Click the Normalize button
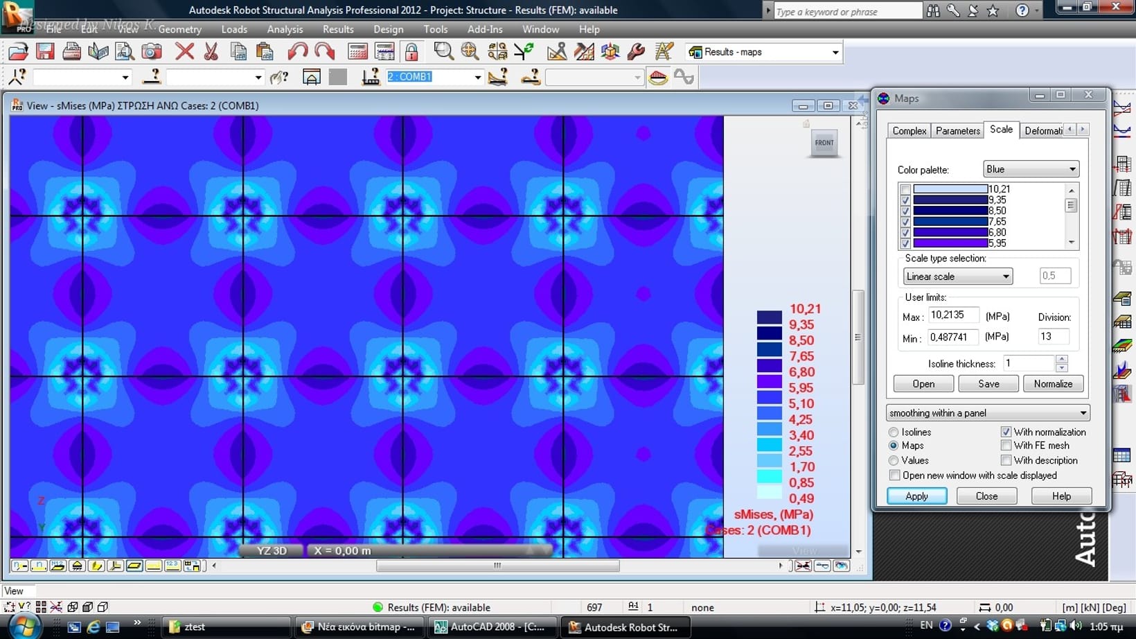This screenshot has width=1136, height=639. tap(1052, 384)
